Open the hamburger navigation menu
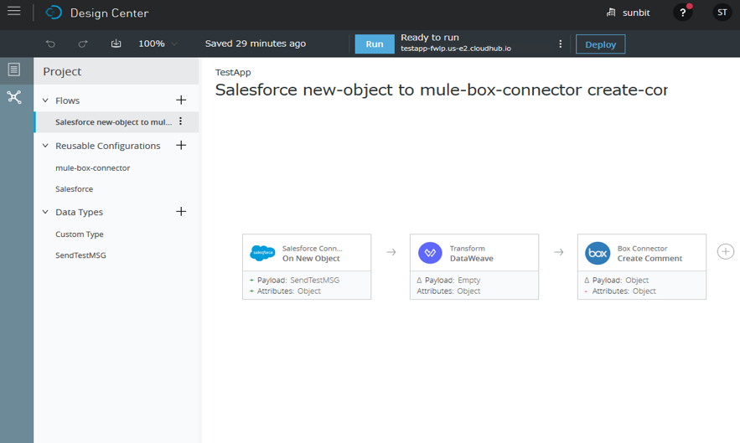Image resolution: width=740 pixels, height=443 pixels. [13, 12]
